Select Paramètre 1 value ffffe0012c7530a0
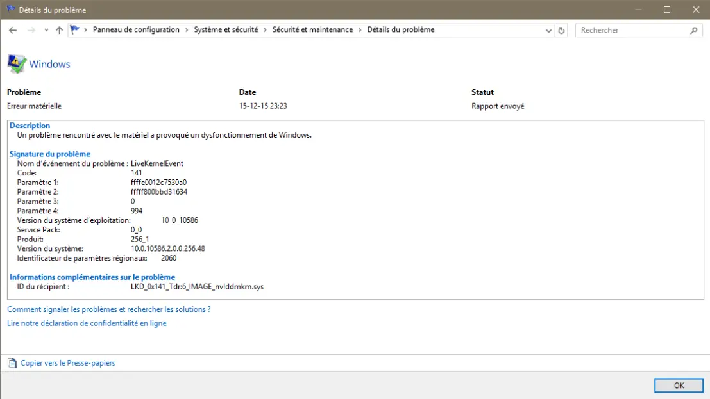Image resolution: width=710 pixels, height=399 pixels. tap(158, 183)
